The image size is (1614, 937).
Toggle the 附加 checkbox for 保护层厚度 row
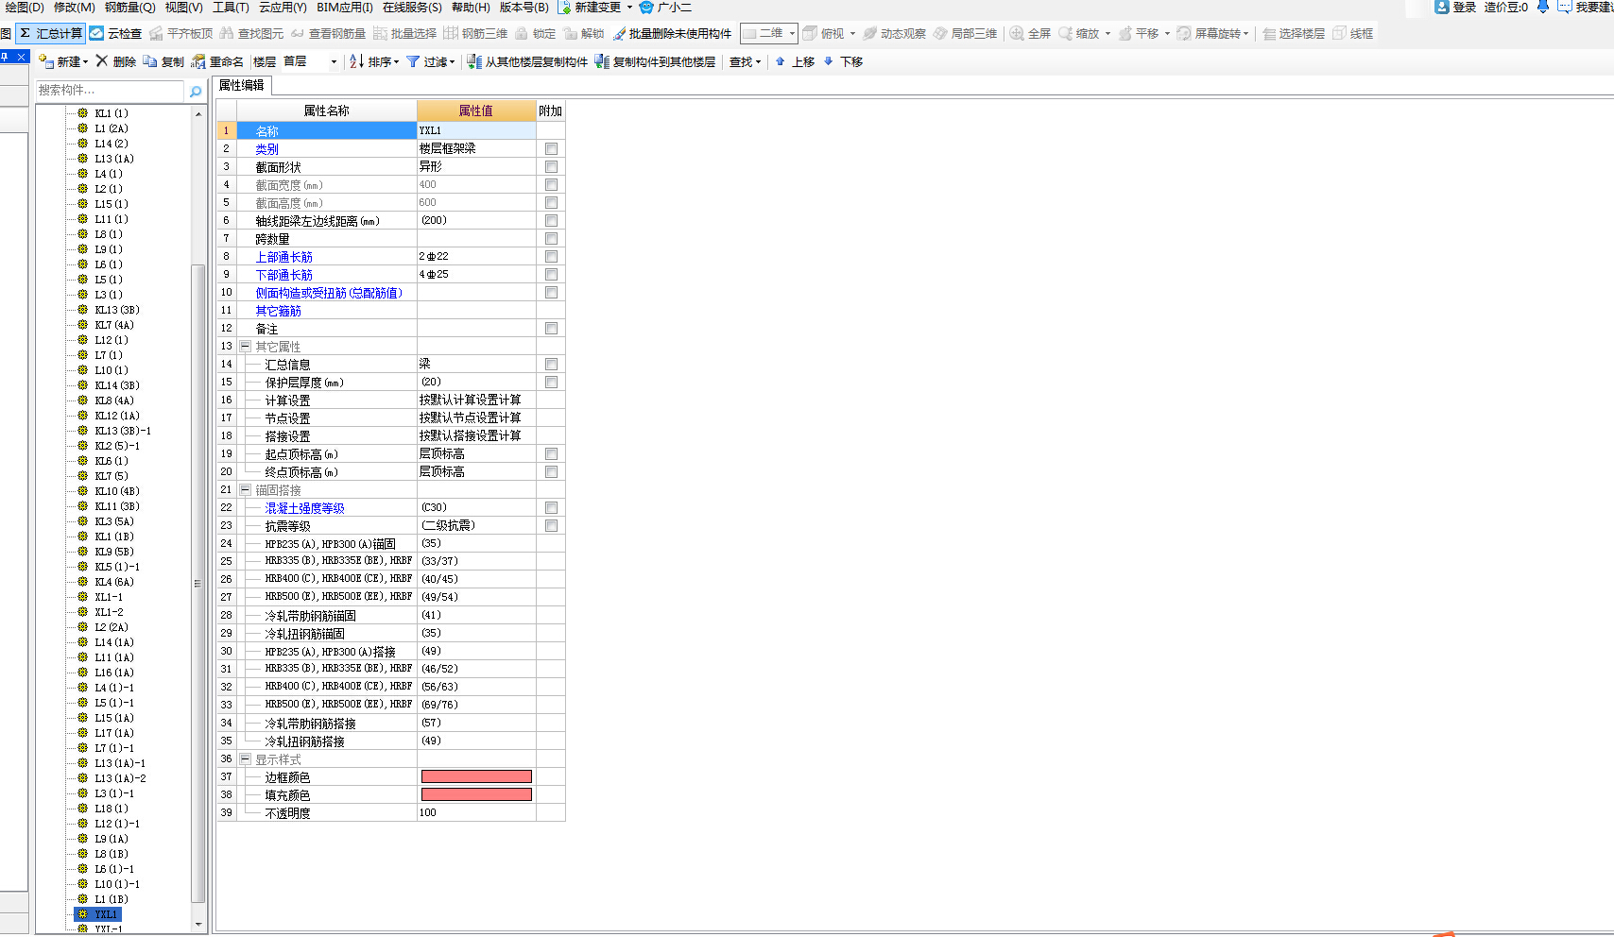[x=551, y=382]
